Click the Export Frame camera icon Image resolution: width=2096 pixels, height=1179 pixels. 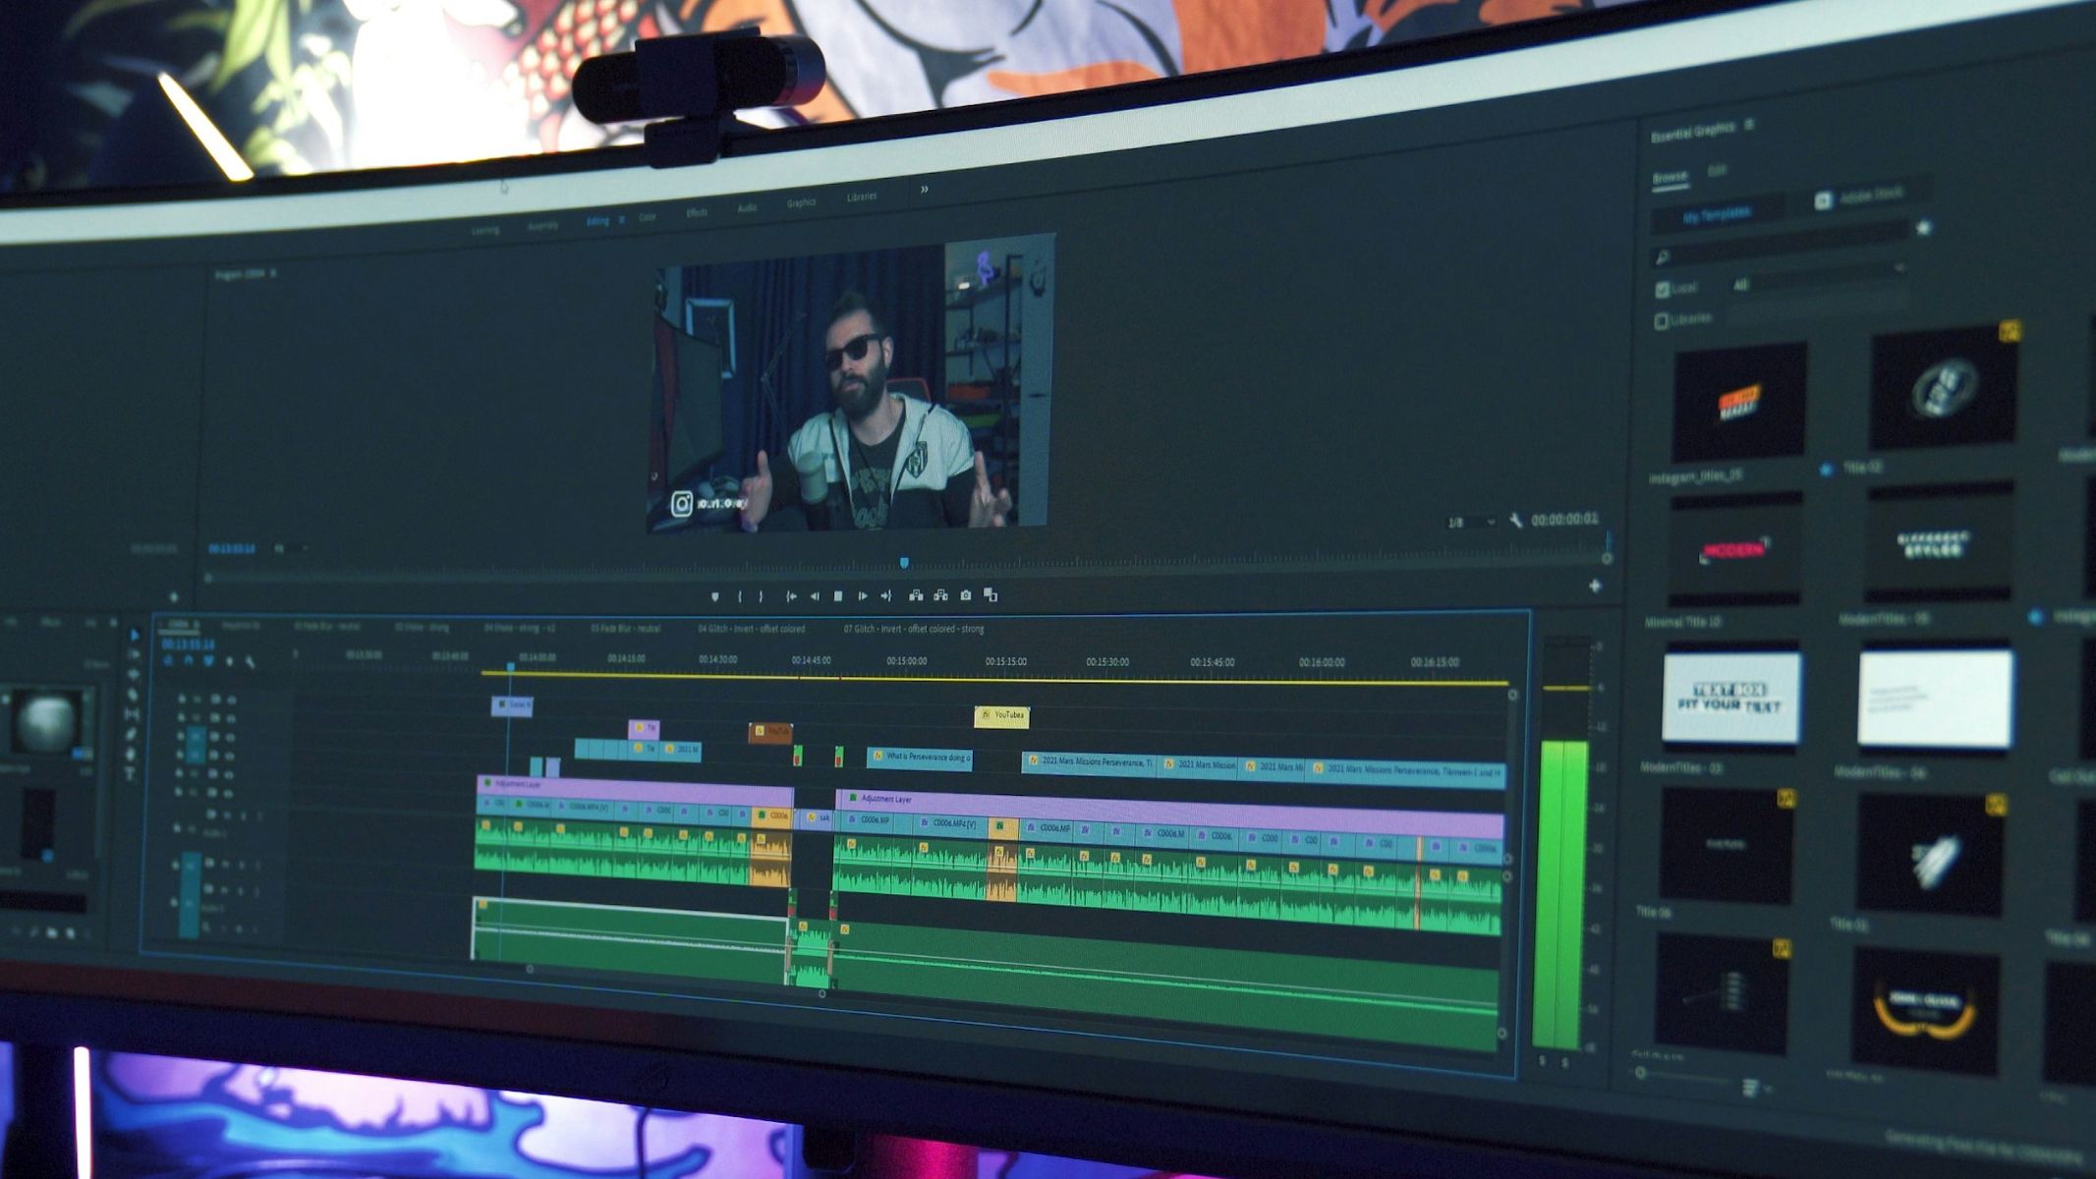pos(967,595)
